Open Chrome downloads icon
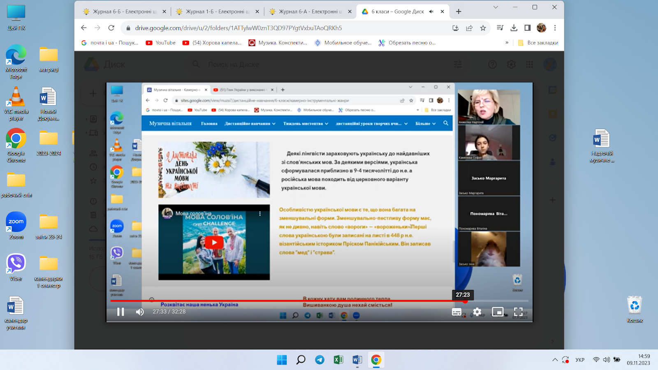Image resolution: width=658 pixels, height=370 pixels. [514, 28]
